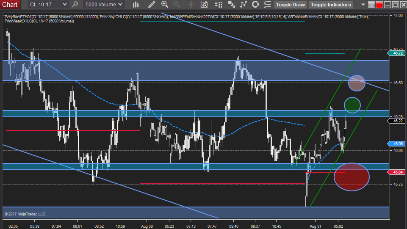This screenshot has height=229, width=407.
Task: Select the large red ellipse drawing
Action: pos(352,177)
